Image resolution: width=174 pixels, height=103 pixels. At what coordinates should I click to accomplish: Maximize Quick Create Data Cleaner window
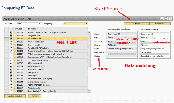coord(166,18)
